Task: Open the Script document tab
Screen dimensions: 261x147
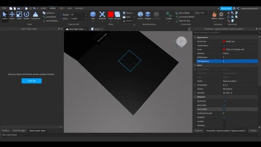Action: coord(97,29)
